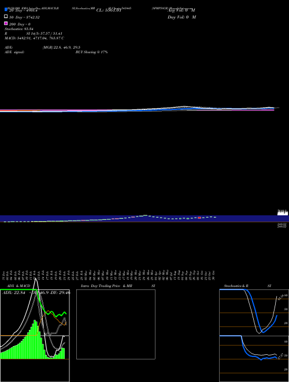Click the '(MGR) 22.8, 46.9, 29.3' ADX values
289x382 pixels.
click(x=61, y=47)
